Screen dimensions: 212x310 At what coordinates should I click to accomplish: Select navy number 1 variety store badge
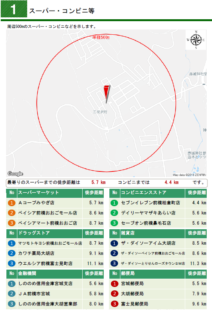click(x=114, y=243)
